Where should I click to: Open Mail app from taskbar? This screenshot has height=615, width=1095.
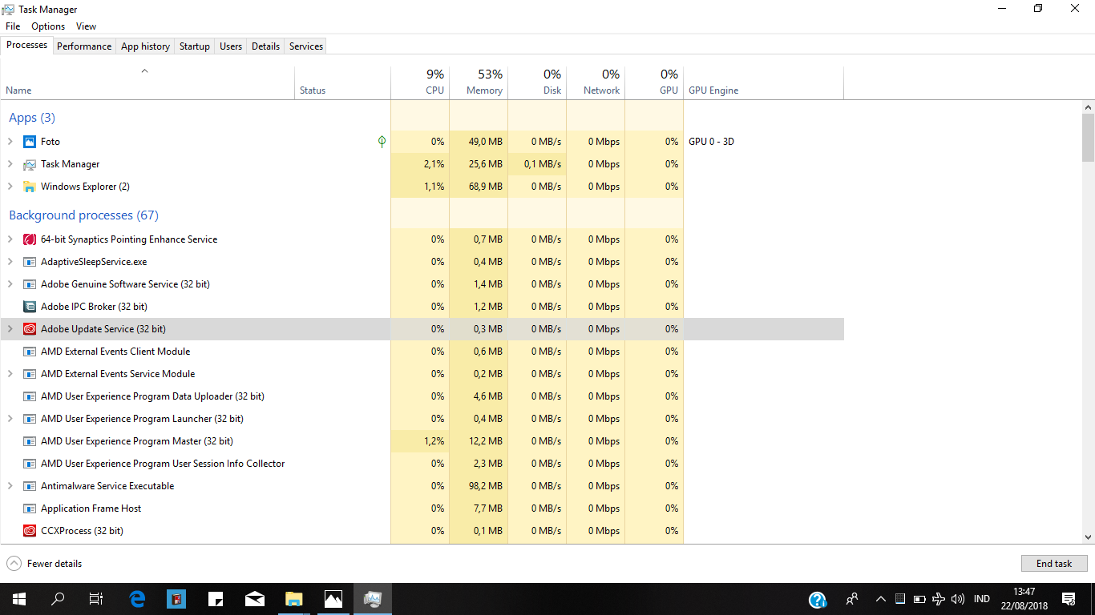tap(255, 599)
